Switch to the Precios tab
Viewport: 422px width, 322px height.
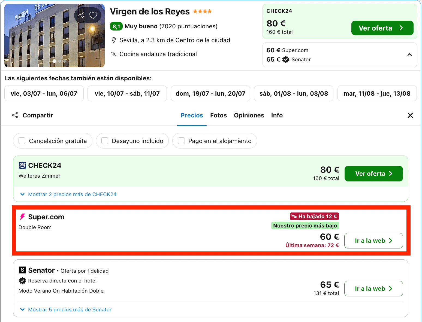click(x=192, y=115)
